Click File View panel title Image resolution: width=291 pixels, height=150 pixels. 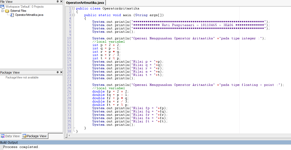tap(6, 2)
